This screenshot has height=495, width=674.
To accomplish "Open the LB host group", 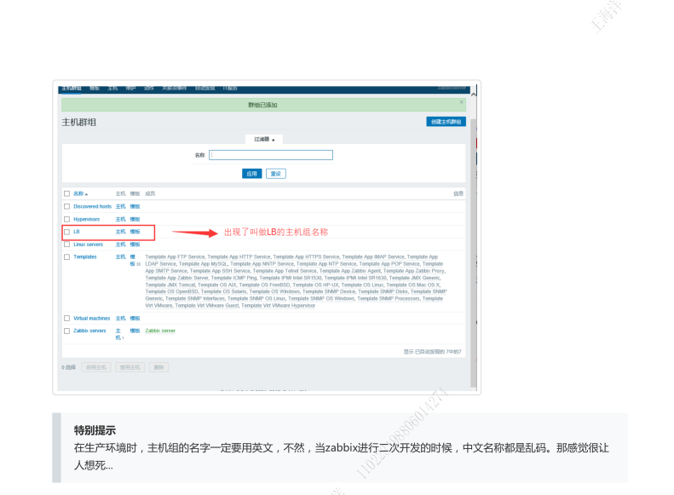I will (77, 232).
